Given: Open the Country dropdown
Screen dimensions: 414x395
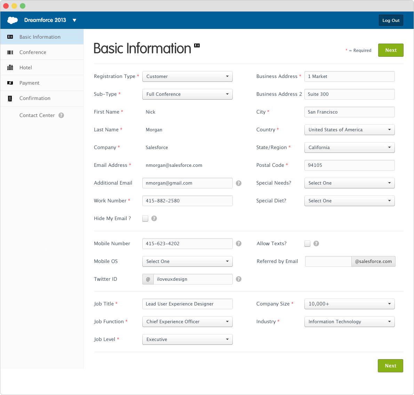Looking at the screenshot, I should coord(350,130).
